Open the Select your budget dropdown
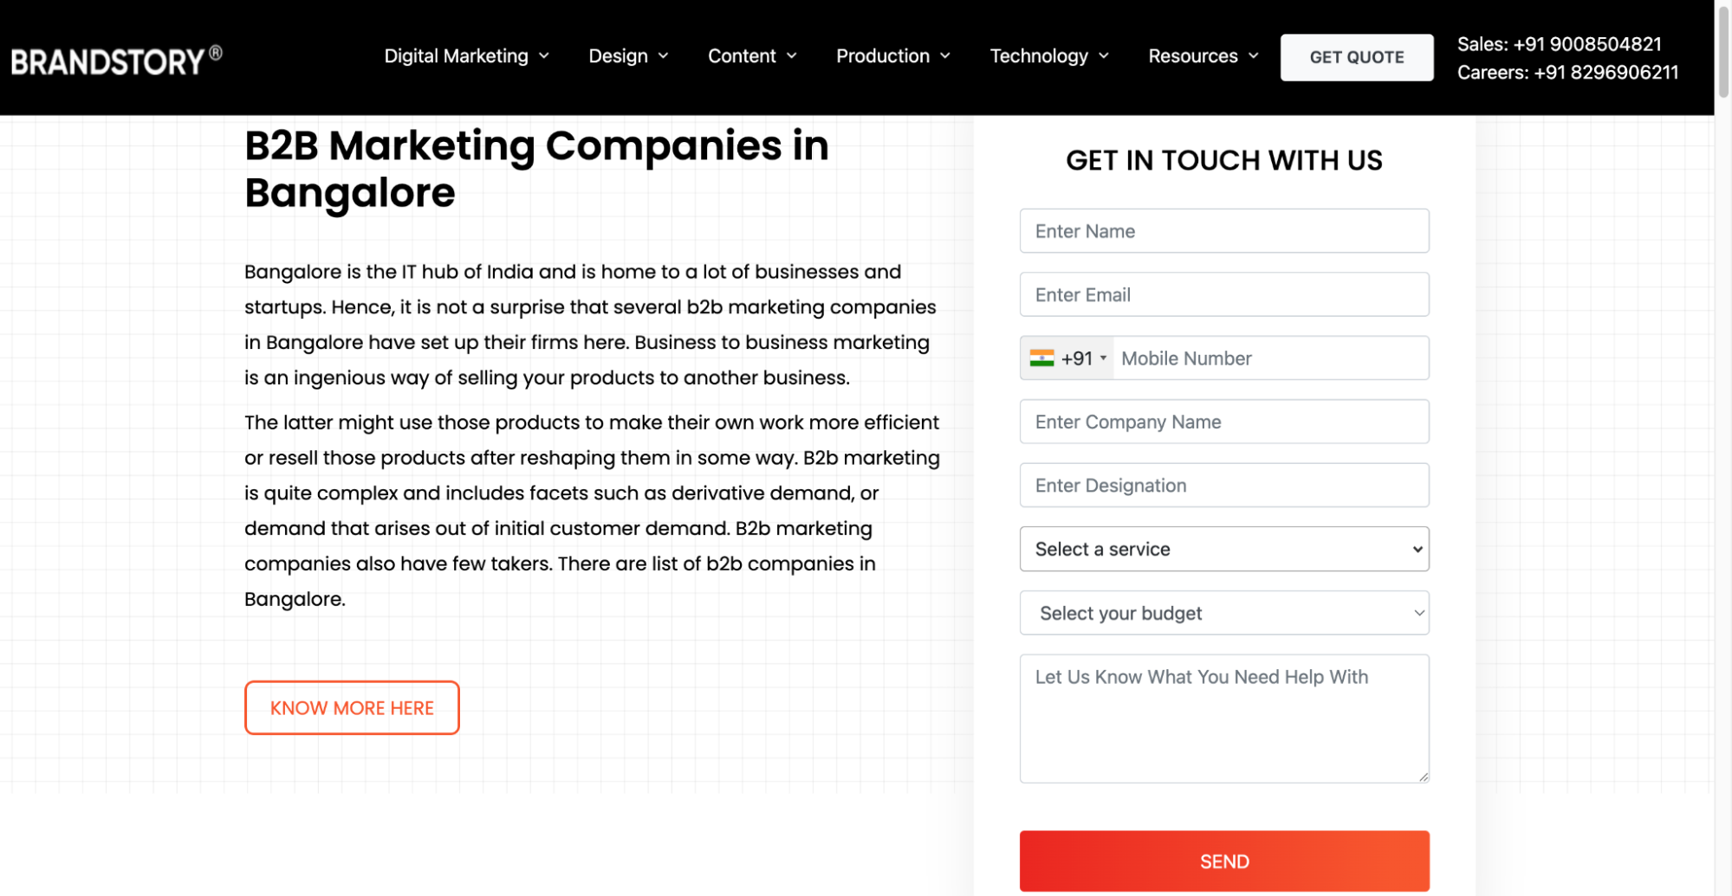 point(1223,613)
